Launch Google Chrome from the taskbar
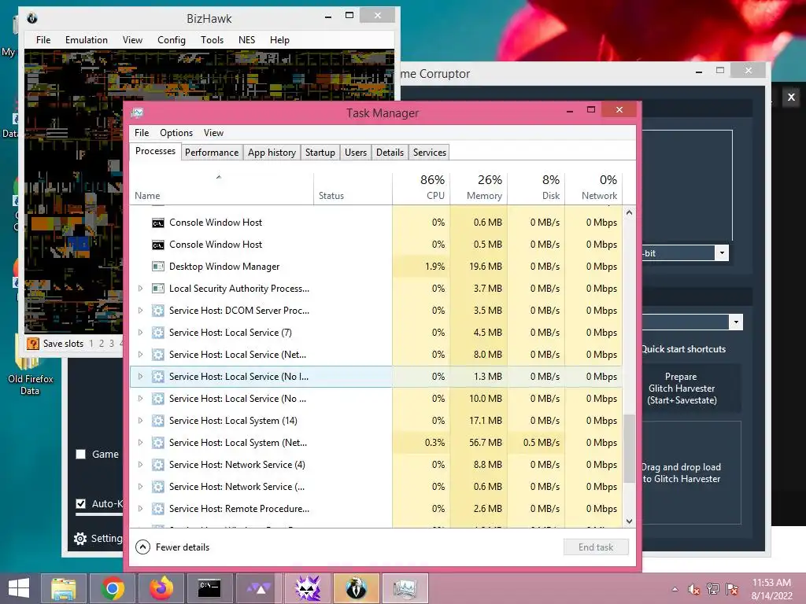This screenshot has height=604, width=806. (113, 588)
